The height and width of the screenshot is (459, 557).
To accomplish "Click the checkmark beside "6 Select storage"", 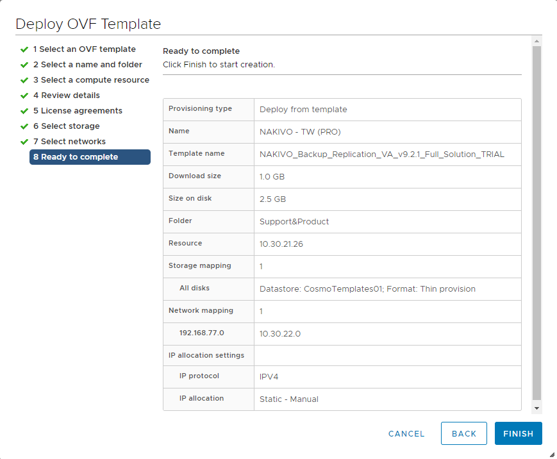I will 24,126.
